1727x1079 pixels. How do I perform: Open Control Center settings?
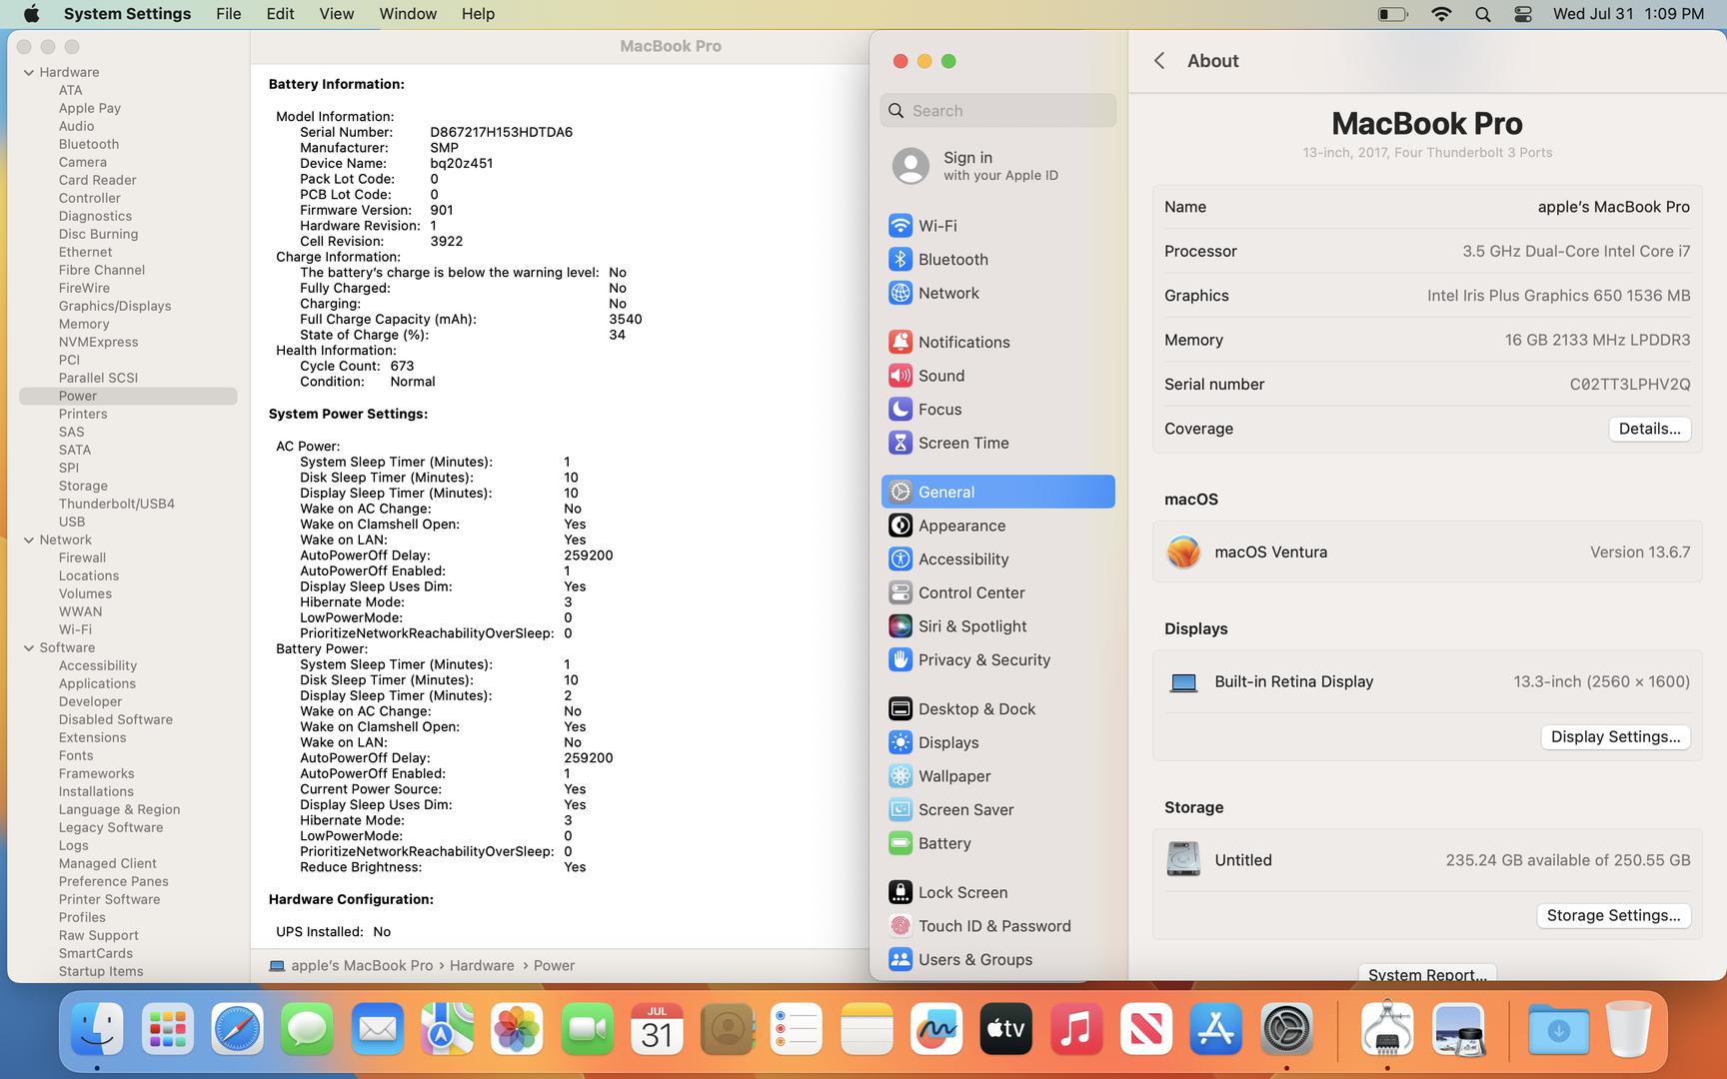point(997,592)
